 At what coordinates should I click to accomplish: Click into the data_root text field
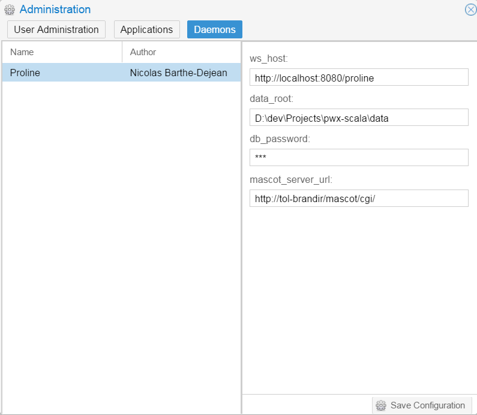pyautogui.click(x=358, y=118)
